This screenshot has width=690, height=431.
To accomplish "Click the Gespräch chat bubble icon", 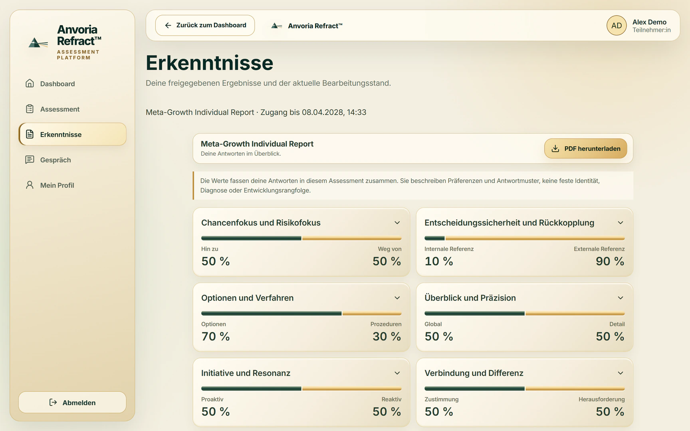I will (30, 160).
